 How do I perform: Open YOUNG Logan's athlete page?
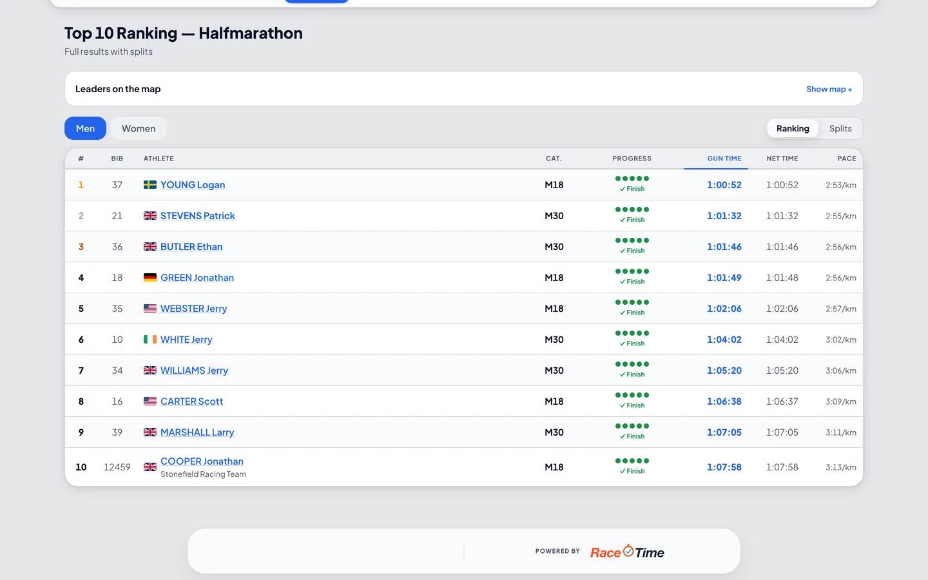pos(193,185)
